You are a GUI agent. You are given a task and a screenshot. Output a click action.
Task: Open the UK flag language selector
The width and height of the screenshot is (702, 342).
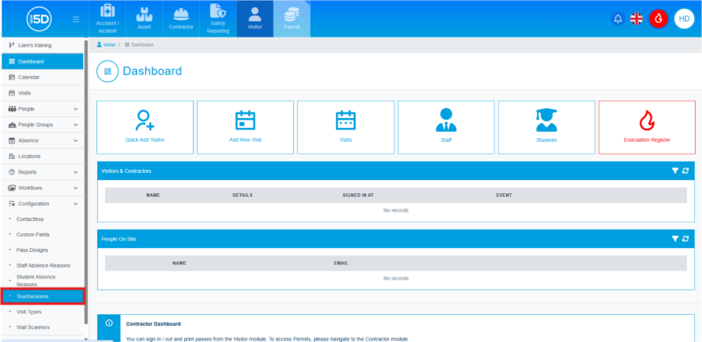tap(637, 19)
